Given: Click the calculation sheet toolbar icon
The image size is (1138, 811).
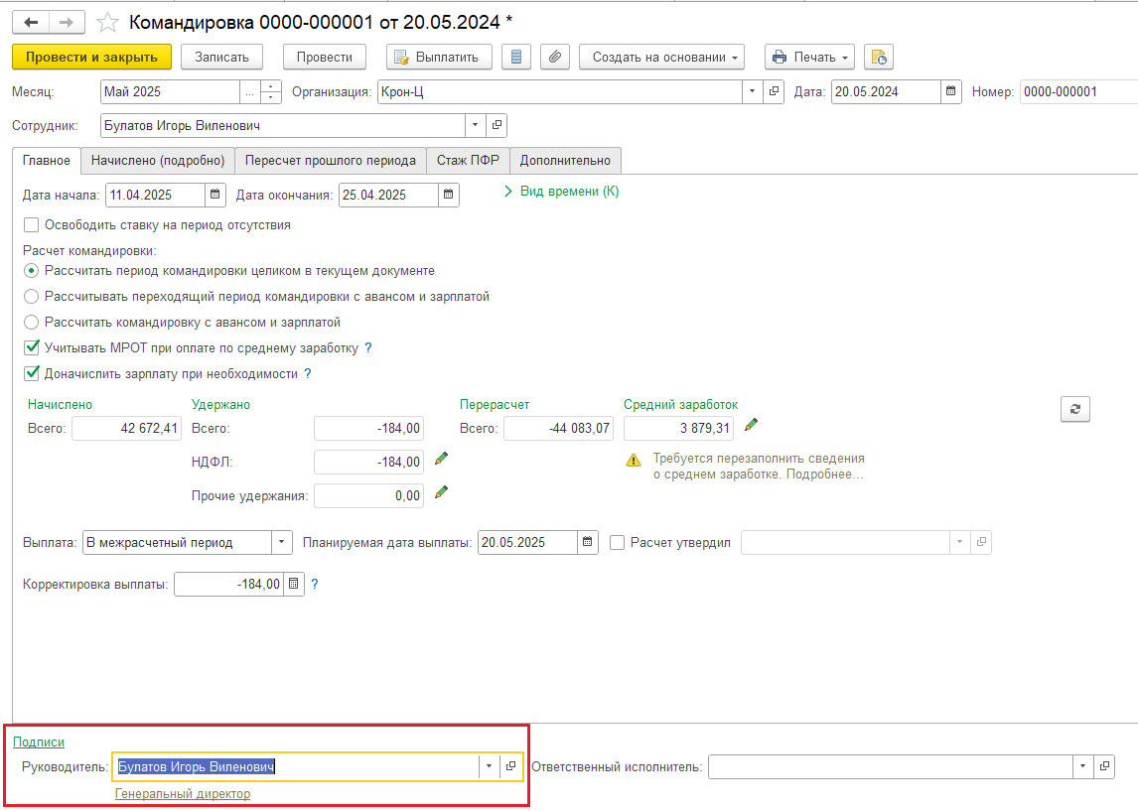Looking at the screenshot, I should click(514, 57).
